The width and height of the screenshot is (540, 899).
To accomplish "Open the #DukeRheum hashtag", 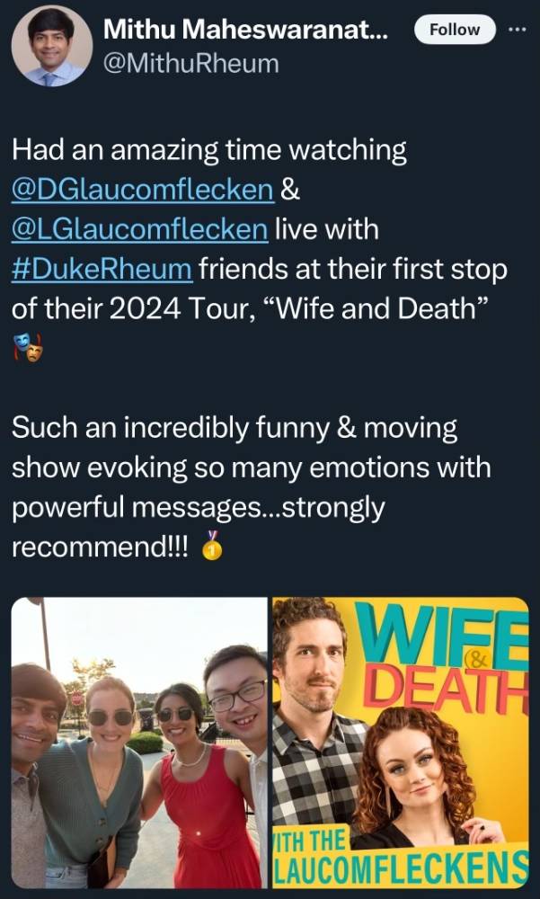I will click(102, 270).
